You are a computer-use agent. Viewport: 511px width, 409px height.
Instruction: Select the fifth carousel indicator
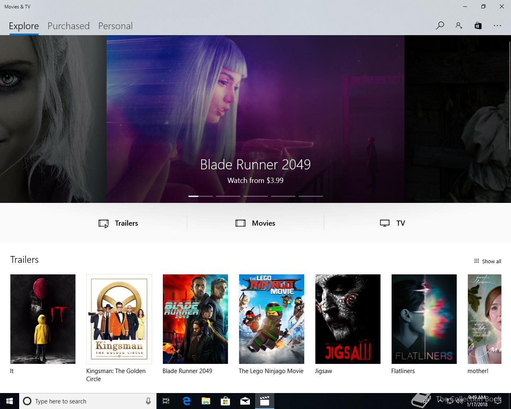[311, 196]
